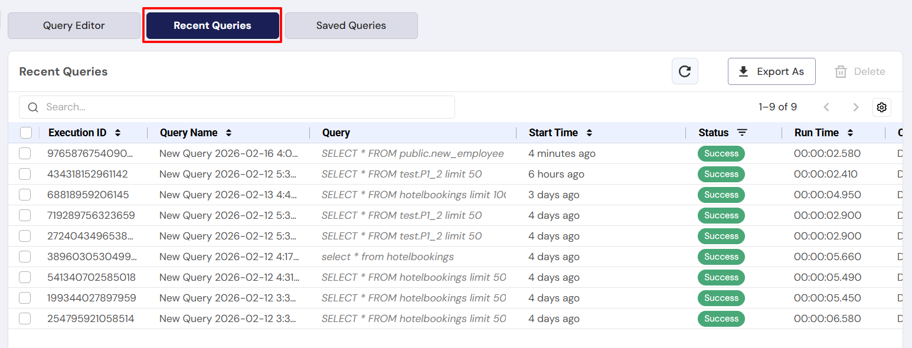Open the column settings gear
Screen dimensions: 912x348
coord(881,107)
